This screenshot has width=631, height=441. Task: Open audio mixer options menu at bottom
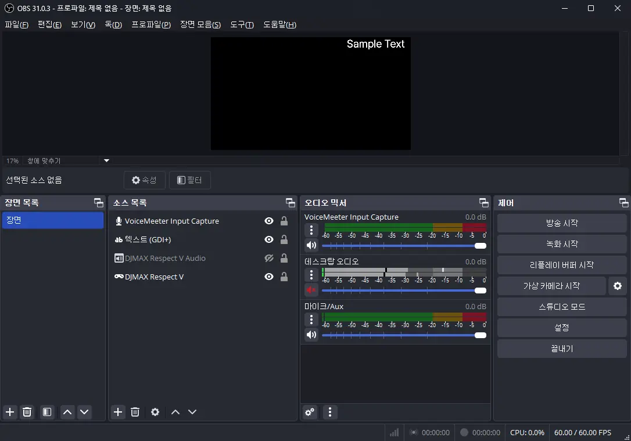tap(330, 412)
